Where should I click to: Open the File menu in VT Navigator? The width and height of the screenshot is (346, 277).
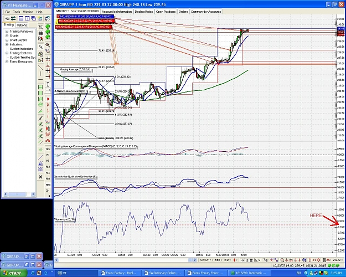click(x=8, y=12)
